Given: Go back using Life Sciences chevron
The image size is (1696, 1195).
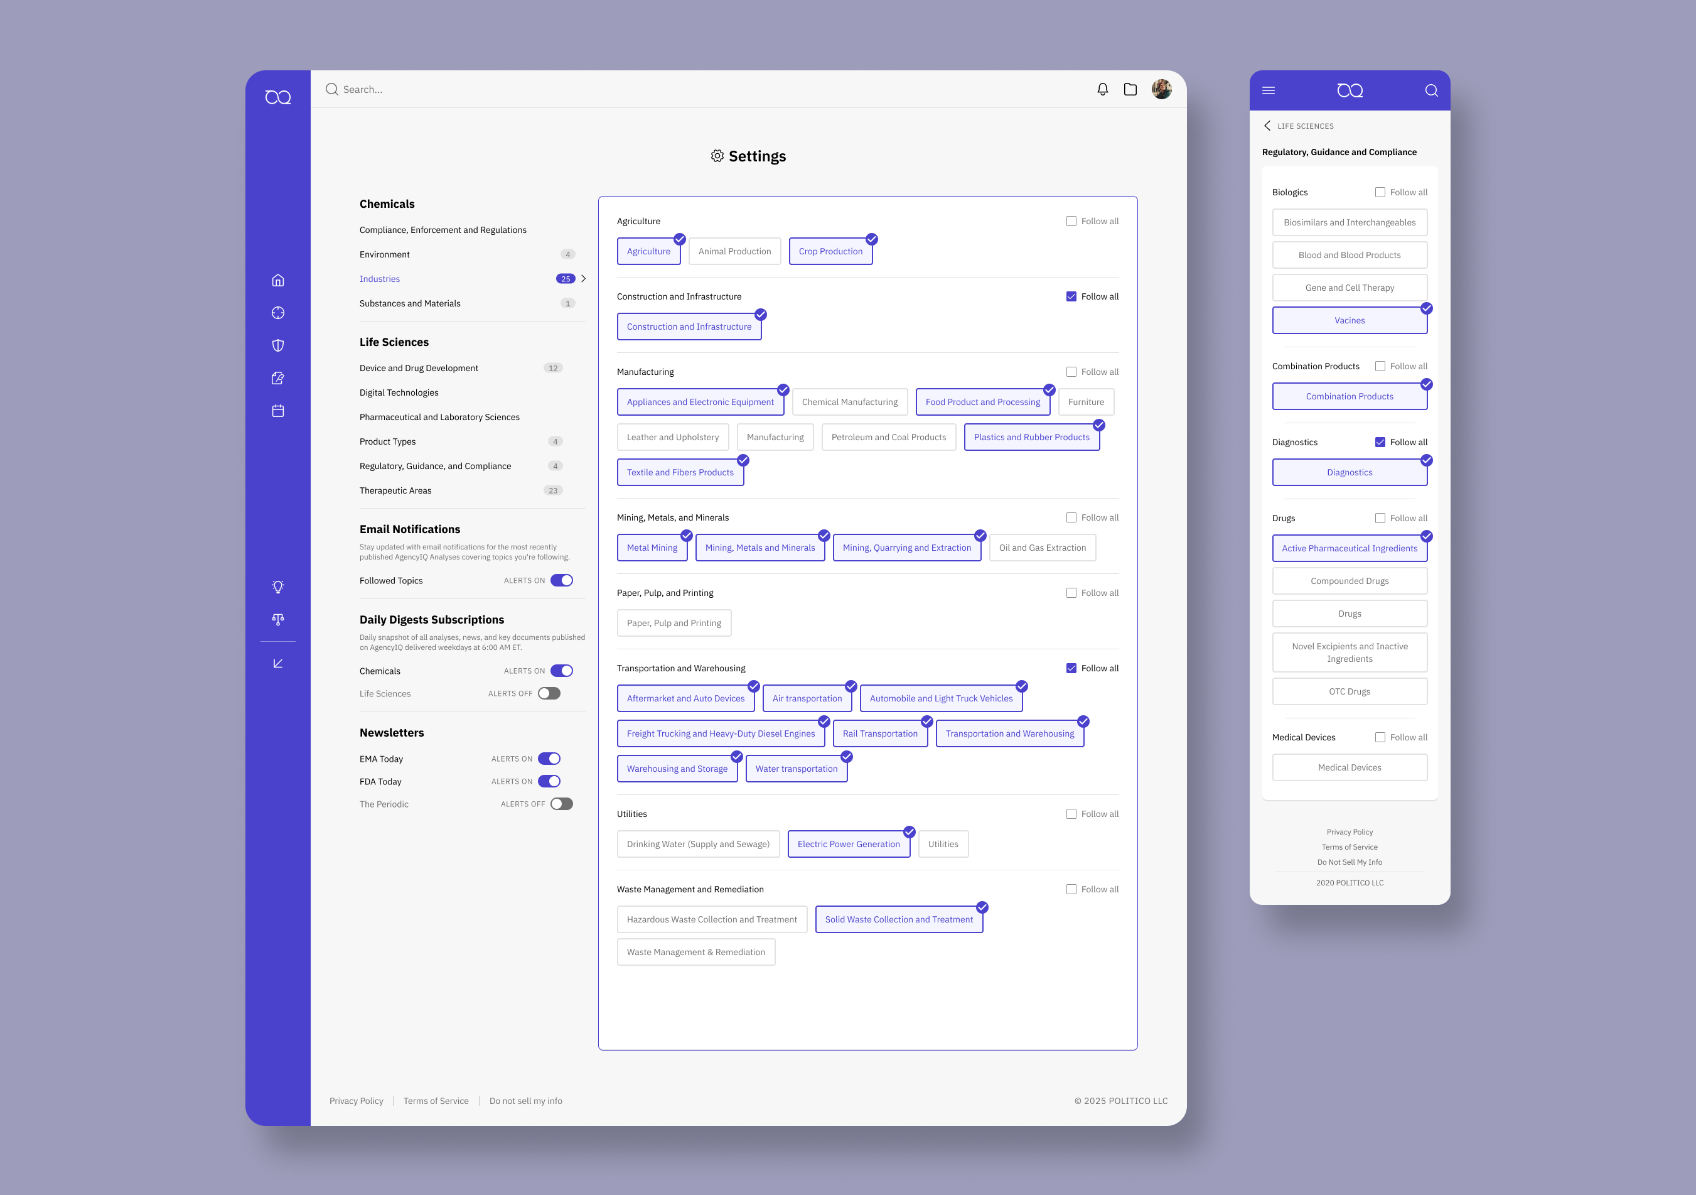Looking at the screenshot, I should click(x=1267, y=126).
